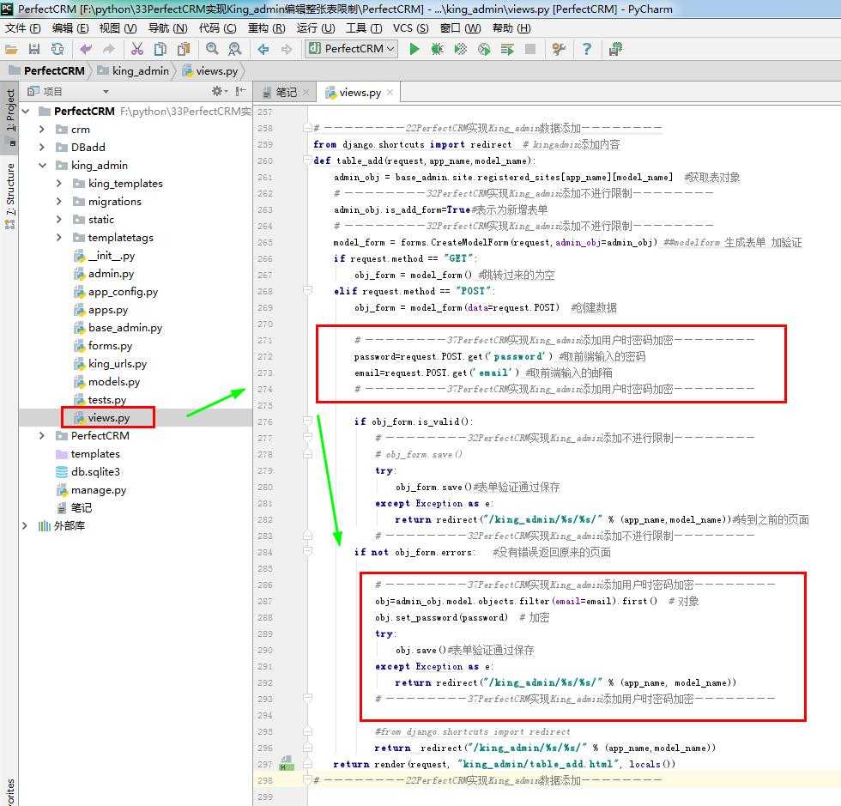This screenshot has width=841, height=806.
Task: Click the Profile run icon
Action: coord(484,50)
